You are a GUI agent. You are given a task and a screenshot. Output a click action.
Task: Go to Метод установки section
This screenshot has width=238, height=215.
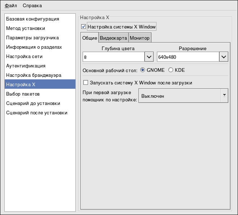click(26, 28)
